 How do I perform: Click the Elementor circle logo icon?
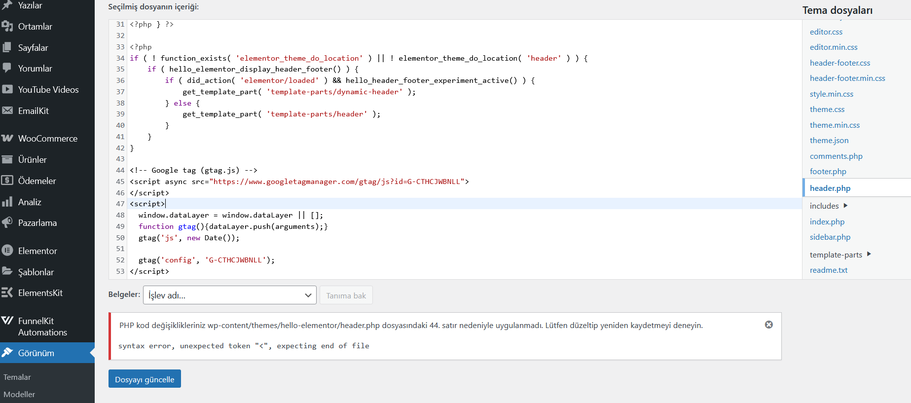pyautogui.click(x=7, y=251)
